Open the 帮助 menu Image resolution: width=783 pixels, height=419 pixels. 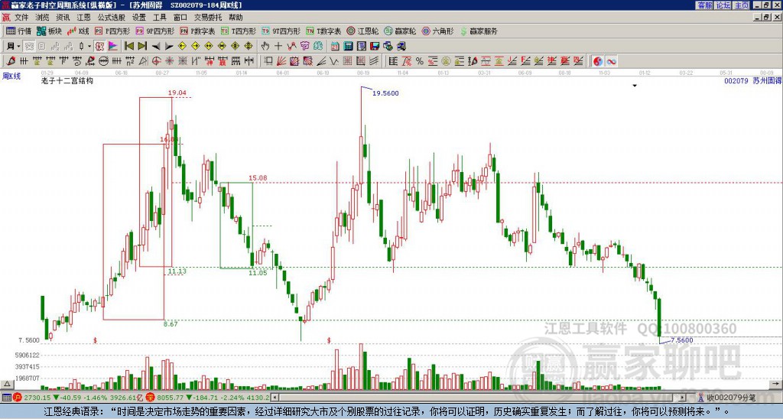coord(236,18)
